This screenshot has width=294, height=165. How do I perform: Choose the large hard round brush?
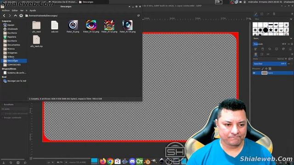(x=266, y=30)
